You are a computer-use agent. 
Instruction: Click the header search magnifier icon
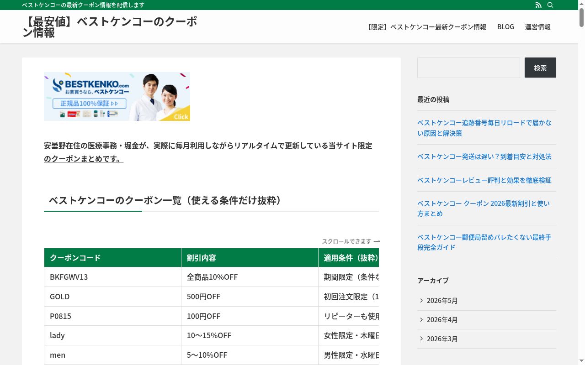coord(550,5)
